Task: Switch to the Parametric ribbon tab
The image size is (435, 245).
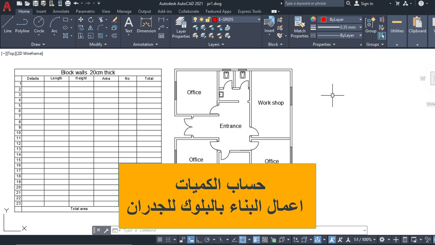Action: 85,11
